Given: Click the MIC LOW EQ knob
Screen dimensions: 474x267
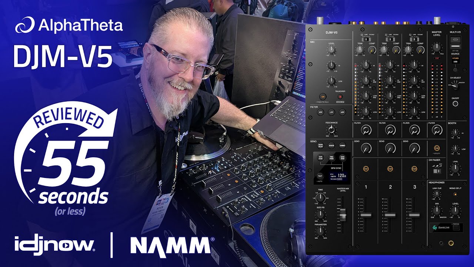Looking at the screenshot, I should pyautogui.click(x=331, y=80).
